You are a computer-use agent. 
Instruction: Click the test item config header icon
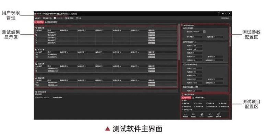(183, 94)
